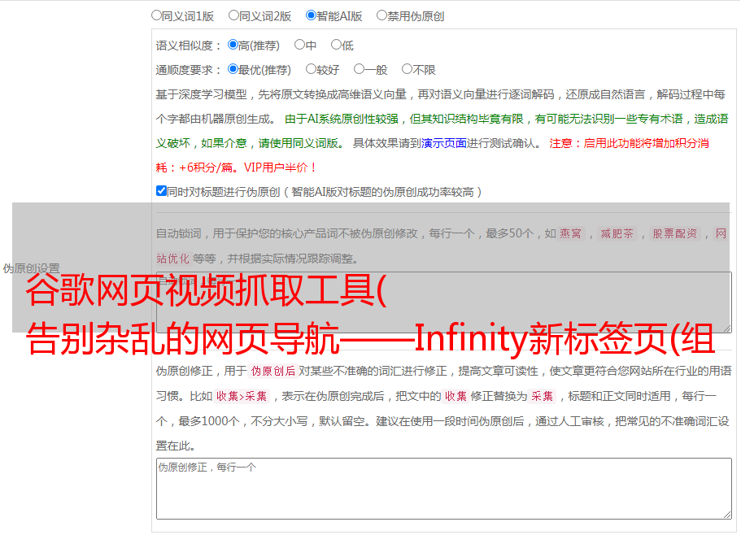741x535 pixels.
Task: Click the 伪原创修正 textarea
Action: (x=444, y=489)
